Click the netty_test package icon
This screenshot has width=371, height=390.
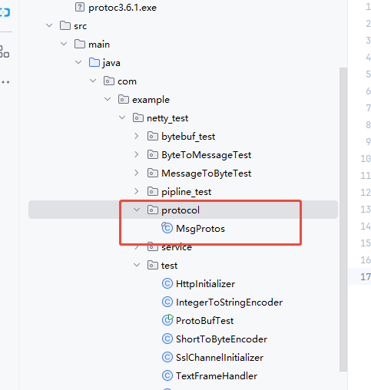coord(138,117)
